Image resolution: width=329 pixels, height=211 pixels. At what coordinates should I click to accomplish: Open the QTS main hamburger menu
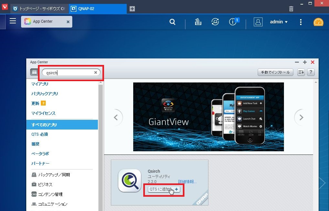[13, 21]
